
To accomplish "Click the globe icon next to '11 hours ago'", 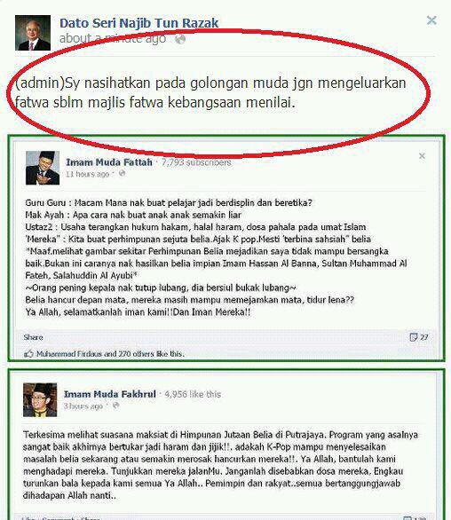I will (x=123, y=173).
